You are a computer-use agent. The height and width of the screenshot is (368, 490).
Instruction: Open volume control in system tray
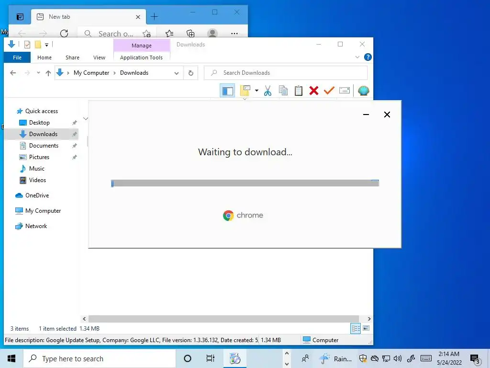pos(398,358)
